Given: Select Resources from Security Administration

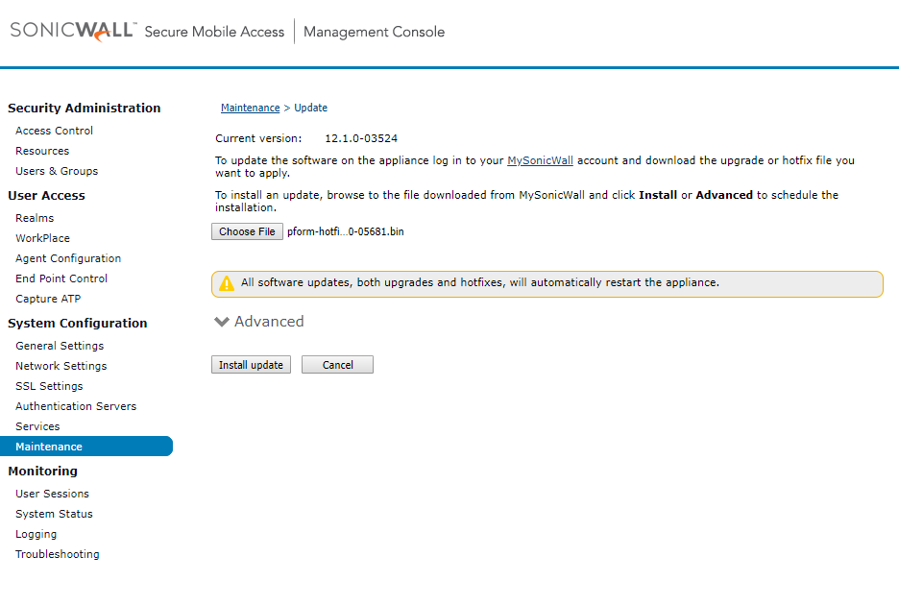Looking at the screenshot, I should (x=42, y=151).
